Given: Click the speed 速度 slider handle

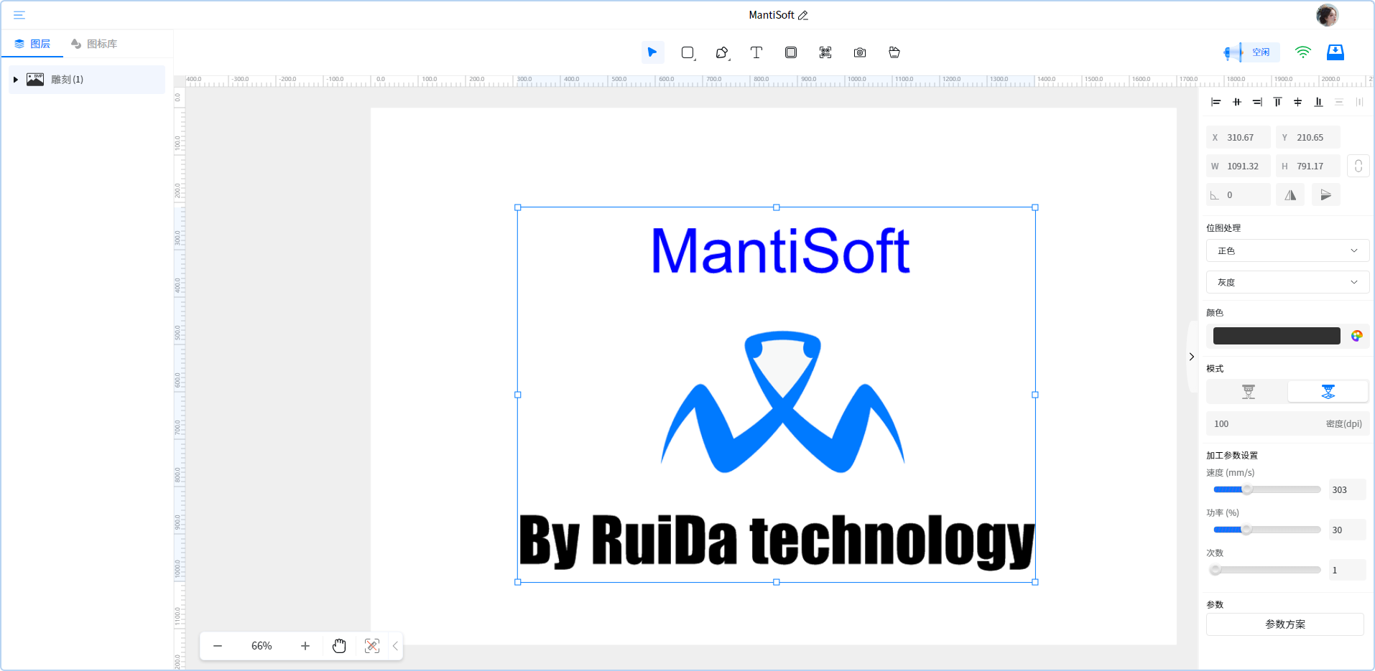Looking at the screenshot, I should point(1247,489).
